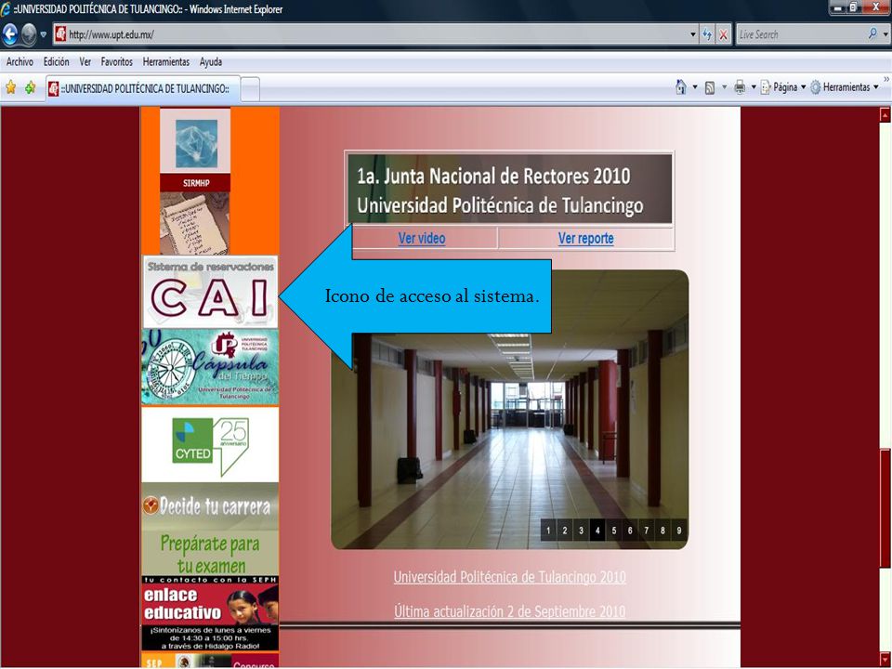Click the Última actualización 2 de Septiembre link

510,611
